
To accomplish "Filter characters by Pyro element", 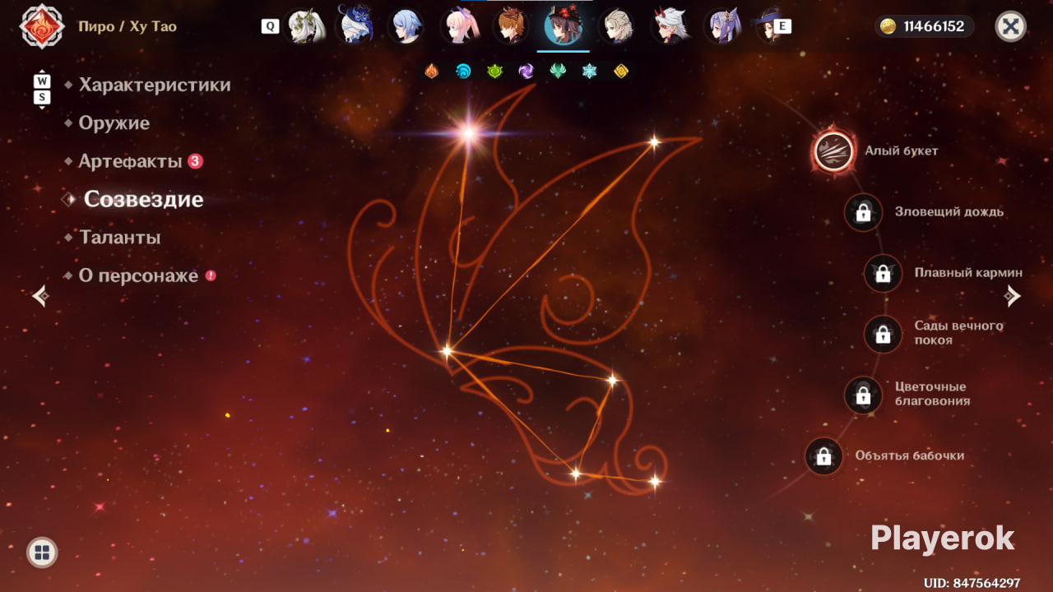I will [x=431, y=72].
